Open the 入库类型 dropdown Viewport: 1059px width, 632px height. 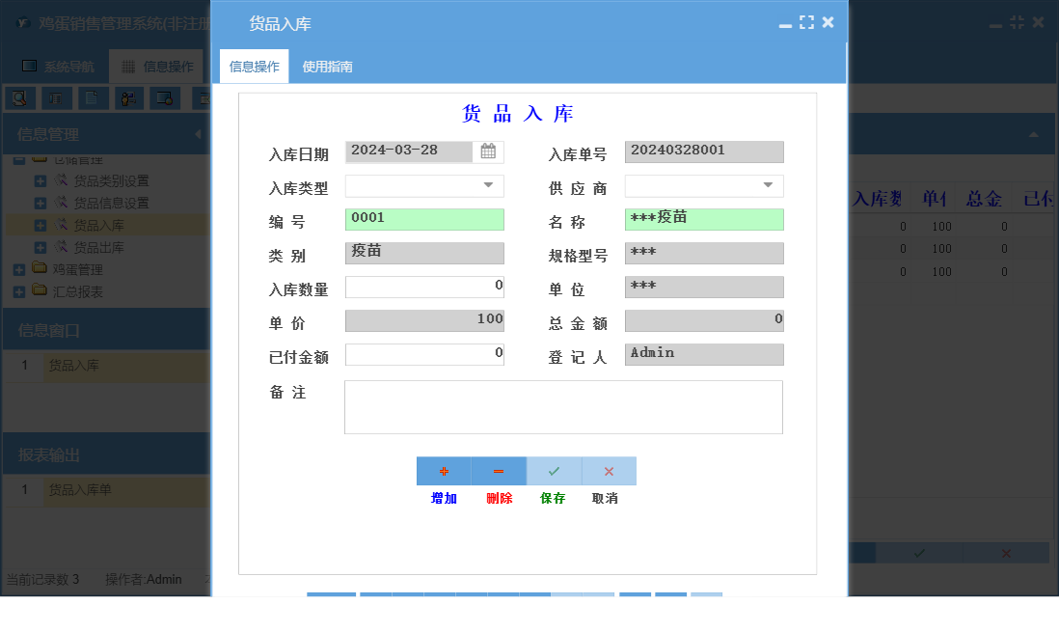pos(489,185)
